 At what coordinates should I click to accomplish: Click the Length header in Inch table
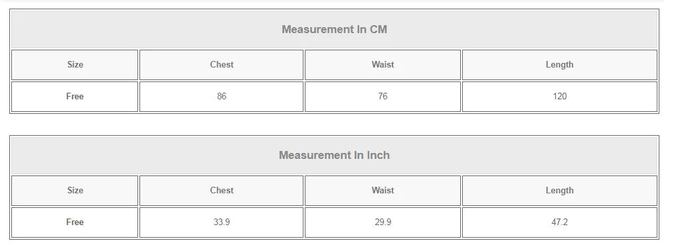point(560,191)
